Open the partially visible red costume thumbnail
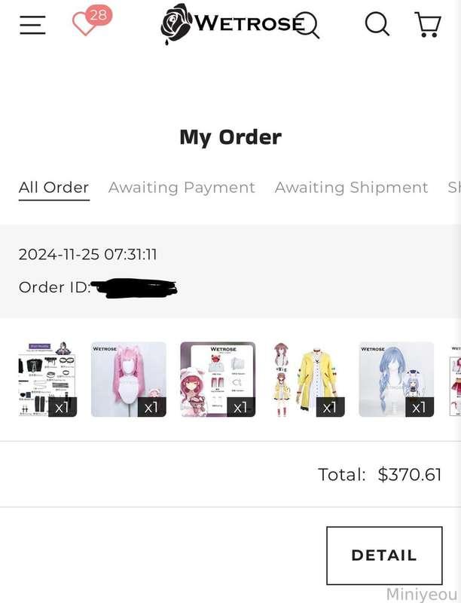Screen dimensions: 461x603 tap(455, 379)
